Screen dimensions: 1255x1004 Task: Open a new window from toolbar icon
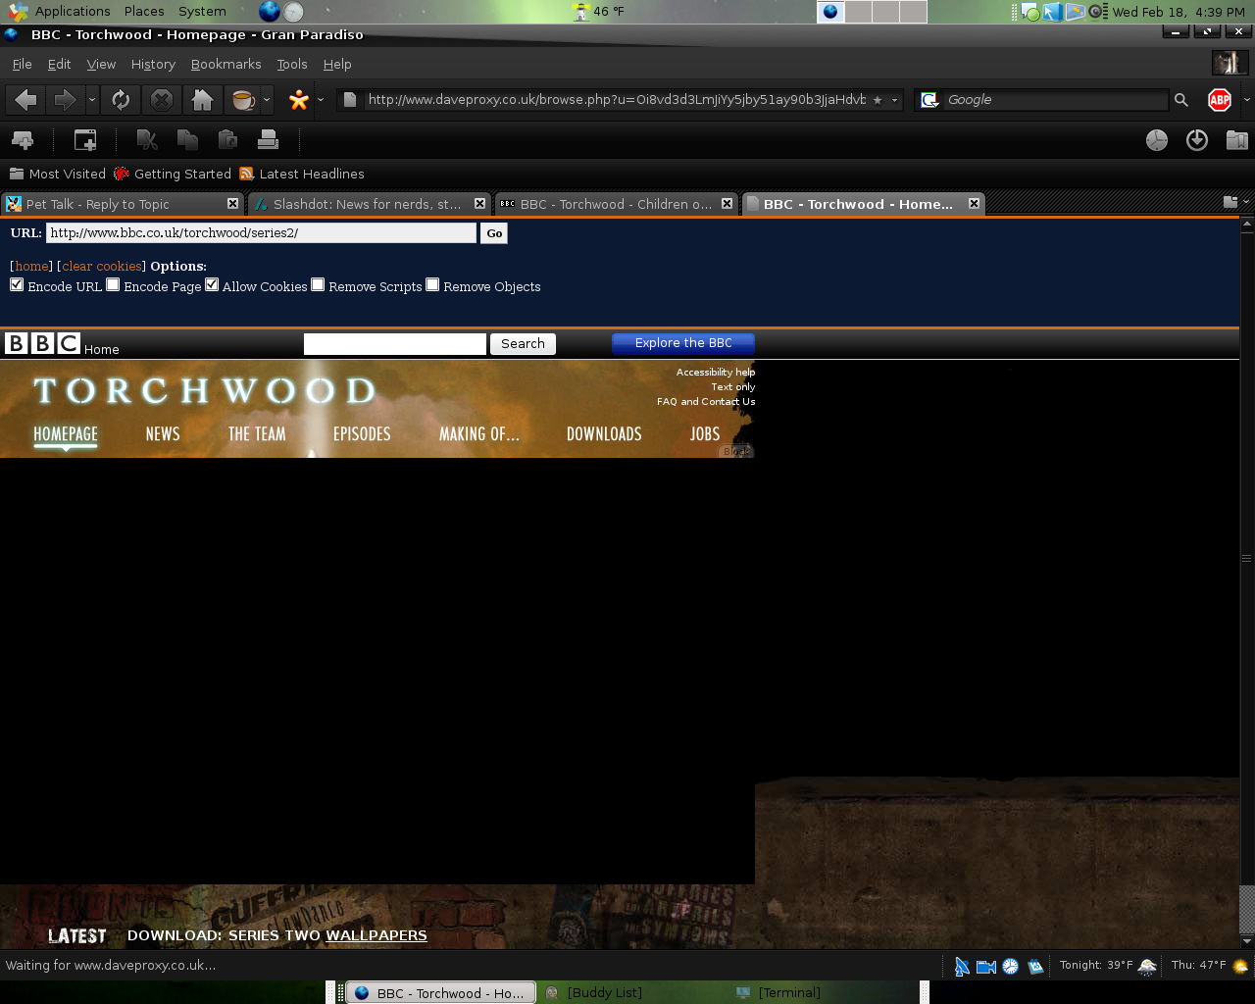85,140
